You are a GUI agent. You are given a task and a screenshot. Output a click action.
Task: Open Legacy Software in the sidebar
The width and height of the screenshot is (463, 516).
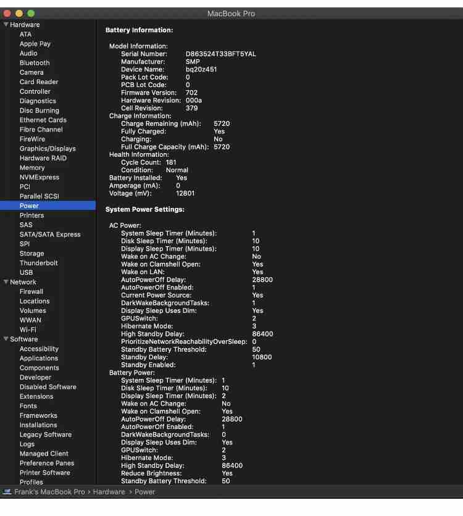46,435
